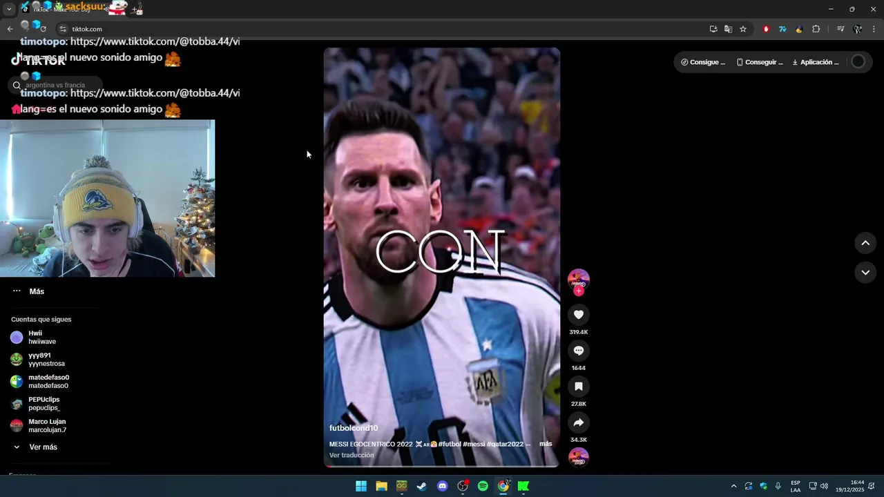Open Steam from the taskbar
This screenshot has width=884, height=497.
click(422, 486)
